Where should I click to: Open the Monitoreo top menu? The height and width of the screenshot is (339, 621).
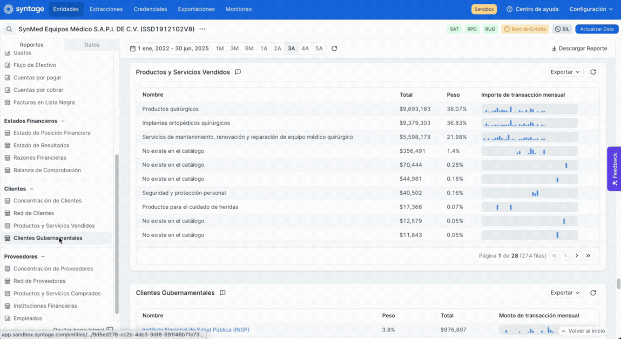point(239,9)
